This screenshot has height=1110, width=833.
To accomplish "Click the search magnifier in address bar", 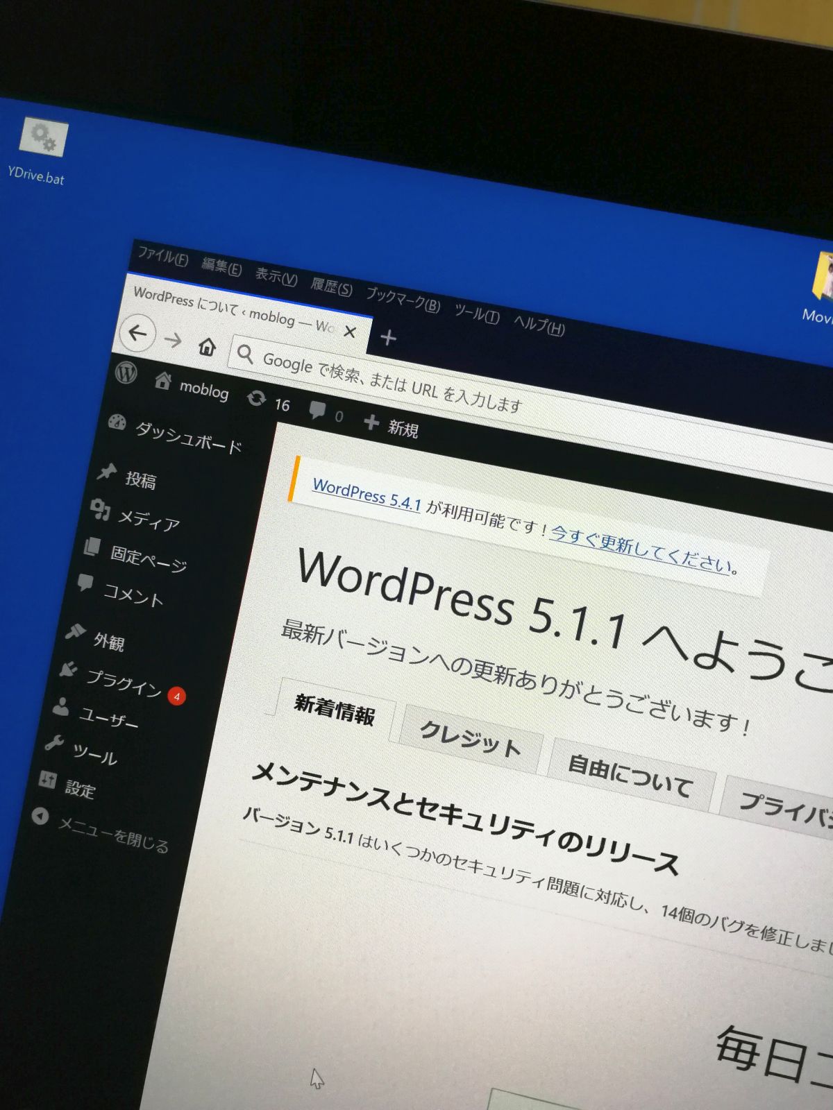I will [245, 355].
